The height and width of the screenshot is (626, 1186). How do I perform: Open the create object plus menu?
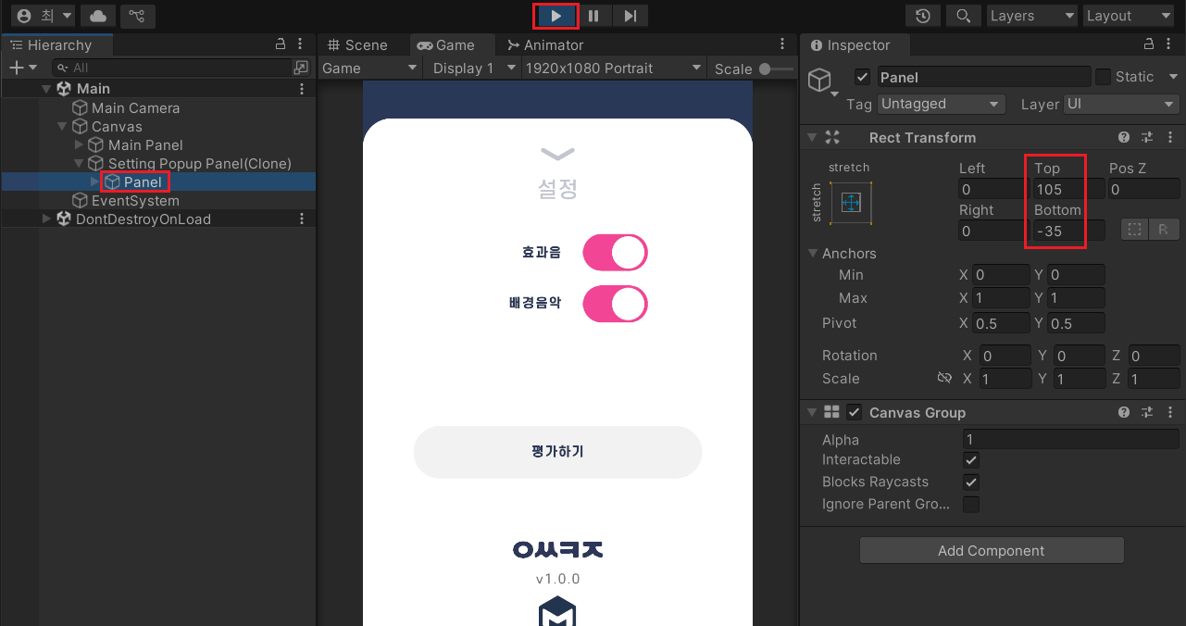click(x=22, y=68)
